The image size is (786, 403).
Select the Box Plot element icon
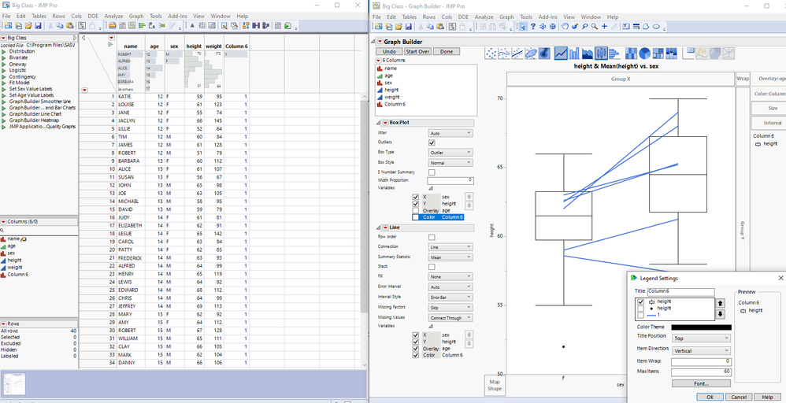(x=602, y=54)
